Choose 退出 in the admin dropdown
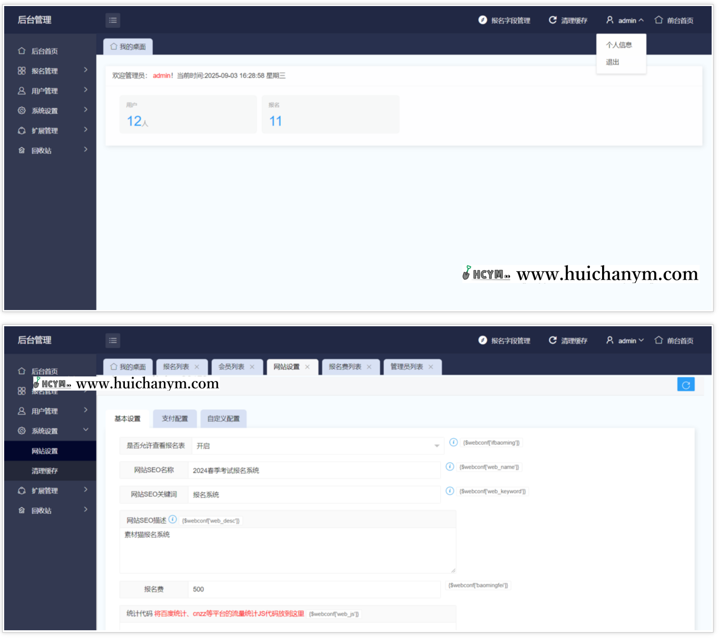 click(612, 62)
